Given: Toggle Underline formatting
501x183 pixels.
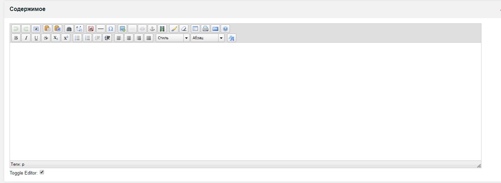Looking at the screenshot, I should (x=36, y=38).
